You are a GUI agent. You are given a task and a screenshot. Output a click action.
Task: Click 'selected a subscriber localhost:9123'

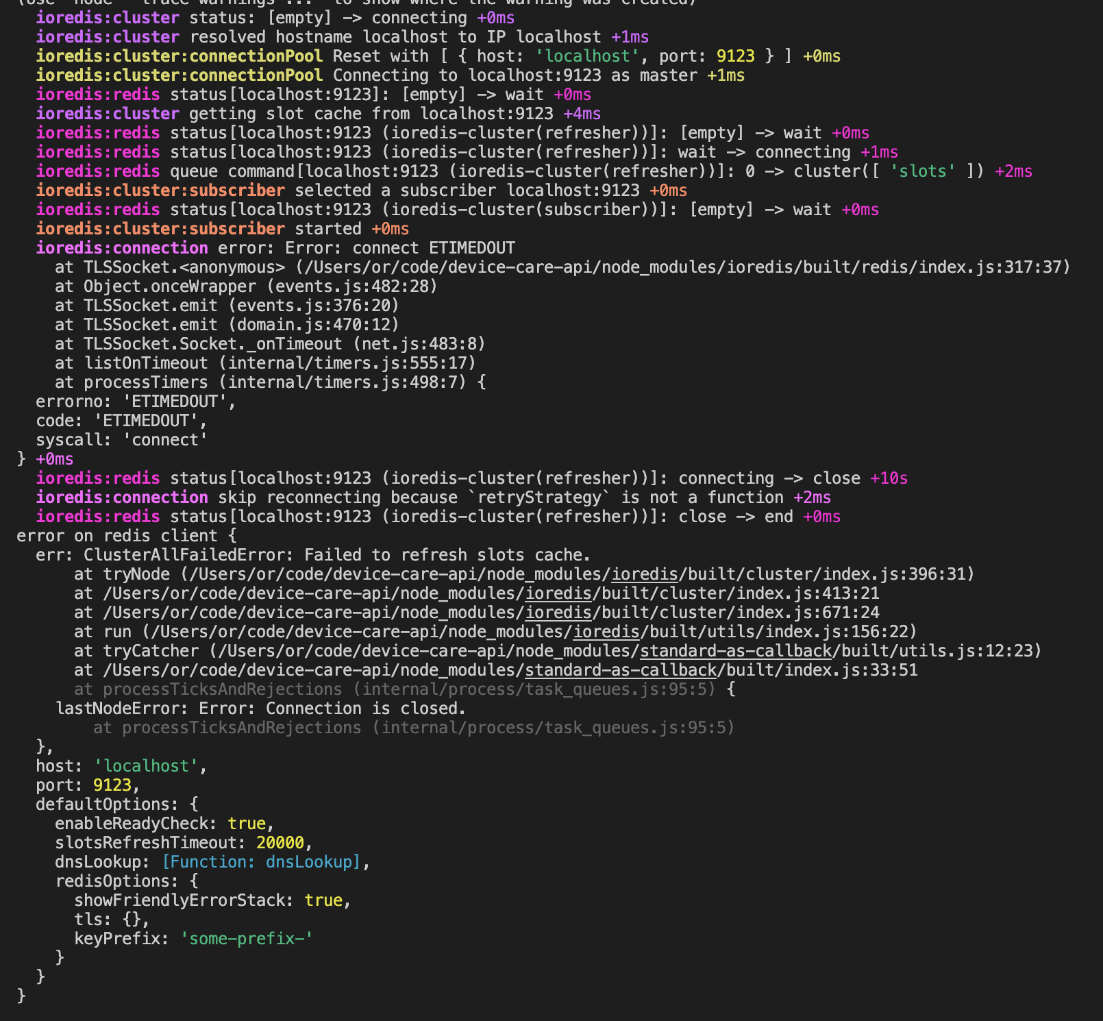point(467,190)
